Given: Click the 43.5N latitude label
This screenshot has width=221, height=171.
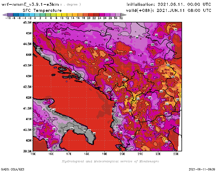Looking at the screenshot, I should 27,65.
